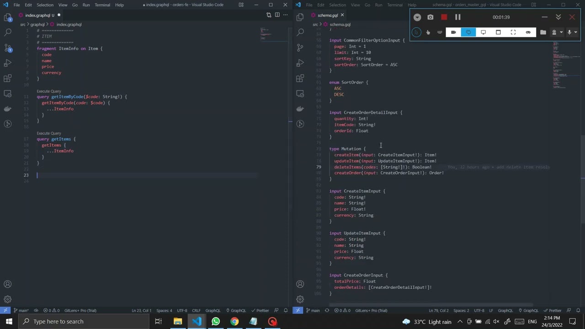Collapse recorder toolbar with double chevron
This screenshot has width=585, height=329.
(x=558, y=17)
